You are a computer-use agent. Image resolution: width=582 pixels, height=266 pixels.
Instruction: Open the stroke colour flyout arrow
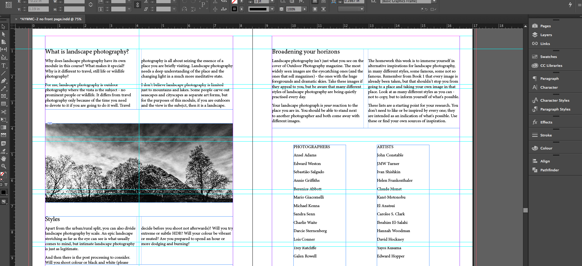click(242, 9)
